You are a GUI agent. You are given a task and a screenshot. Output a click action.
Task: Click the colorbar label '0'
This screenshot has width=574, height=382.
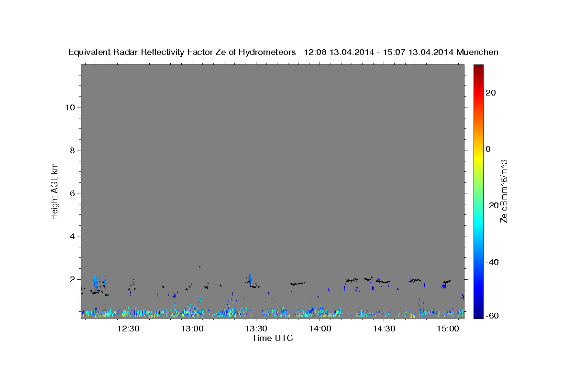tap(488, 149)
